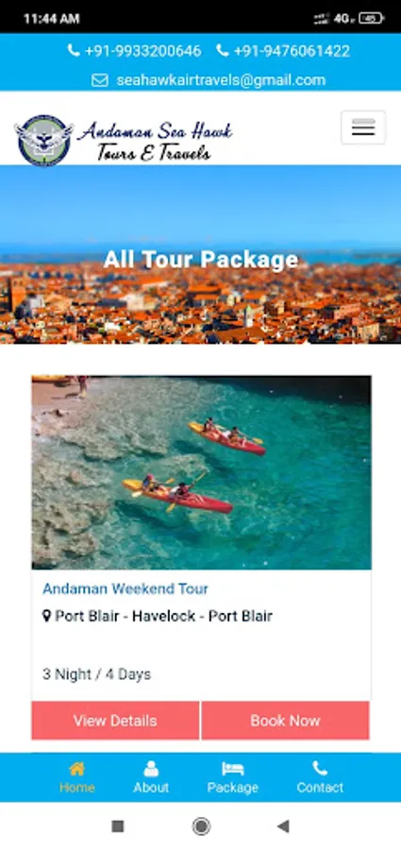Tap phone icon beside +91-9933200646

click(74, 50)
